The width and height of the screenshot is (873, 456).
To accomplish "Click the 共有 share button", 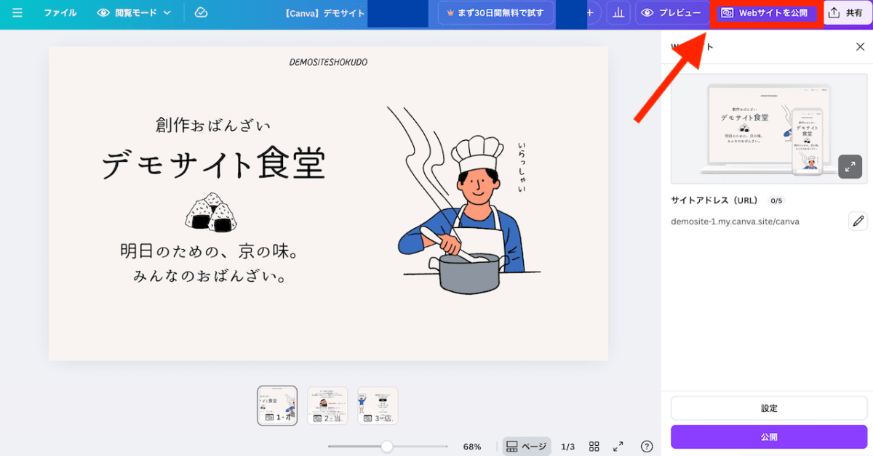I will 847,13.
